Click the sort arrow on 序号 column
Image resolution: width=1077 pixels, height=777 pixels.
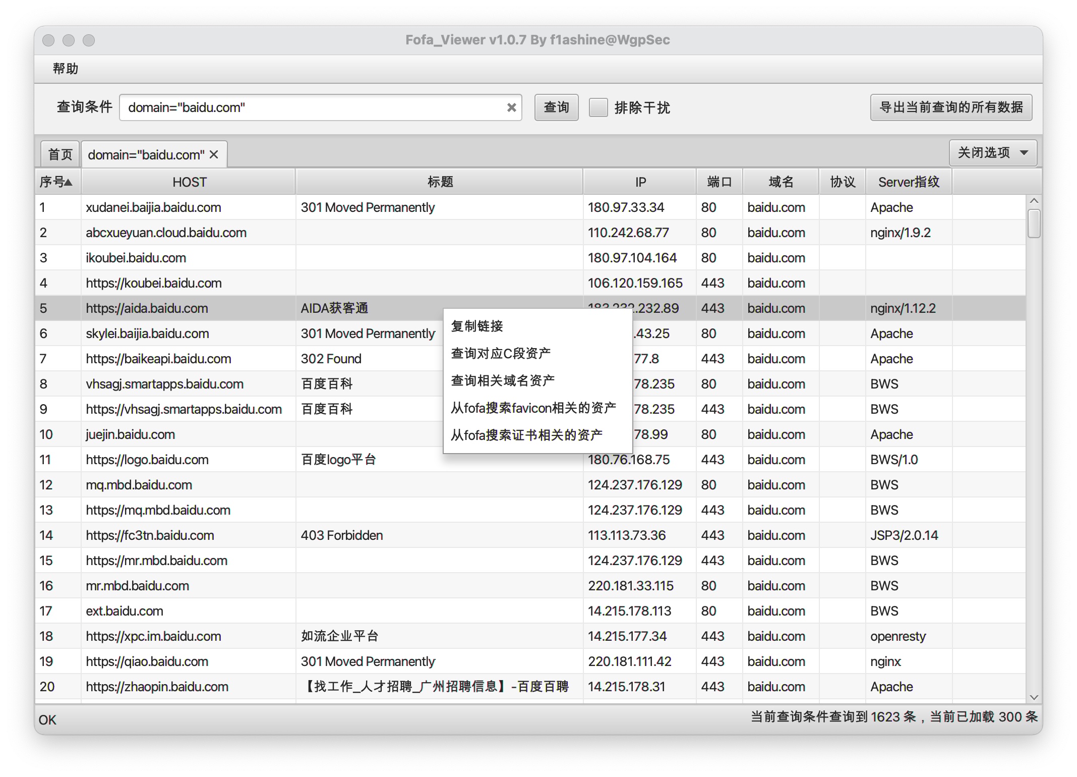(x=69, y=182)
